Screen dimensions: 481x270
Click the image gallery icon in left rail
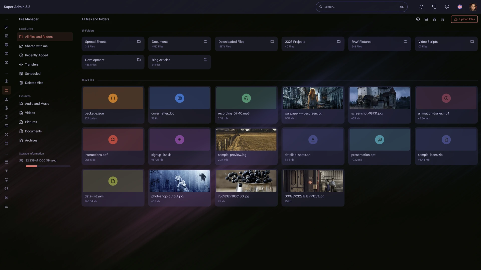(7, 126)
